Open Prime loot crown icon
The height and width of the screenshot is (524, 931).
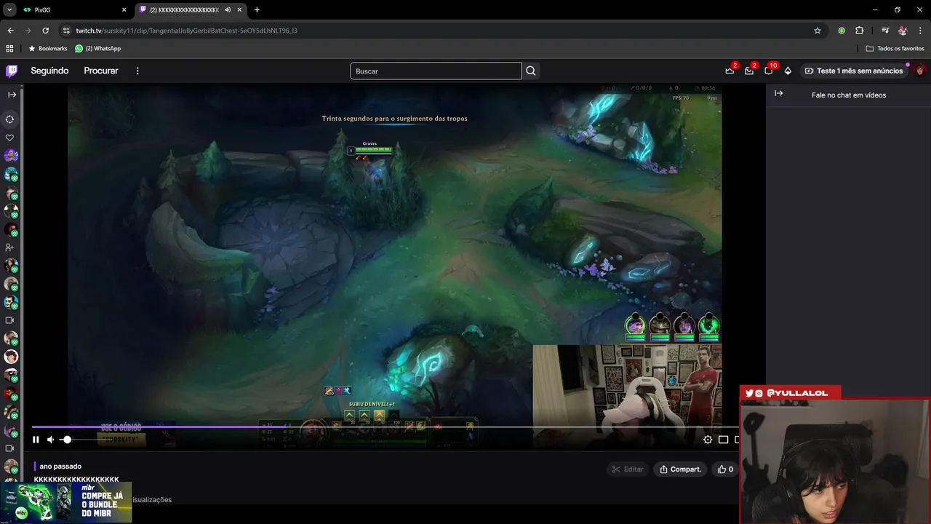click(x=730, y=71)
